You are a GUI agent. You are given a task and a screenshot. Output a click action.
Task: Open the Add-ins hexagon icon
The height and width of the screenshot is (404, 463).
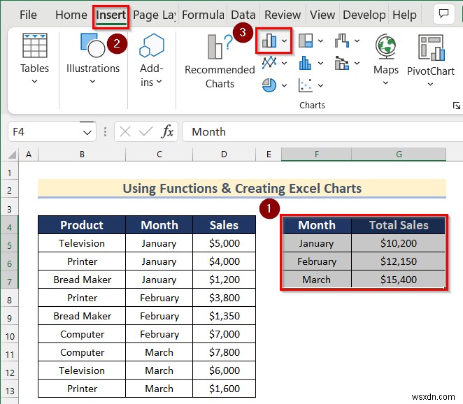152,45
